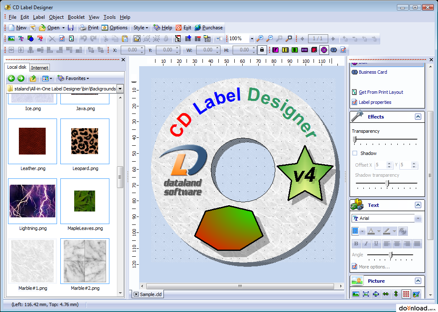Select the Disk label type icon
This screenshot has width=438, height=312.
coord(324,50)
